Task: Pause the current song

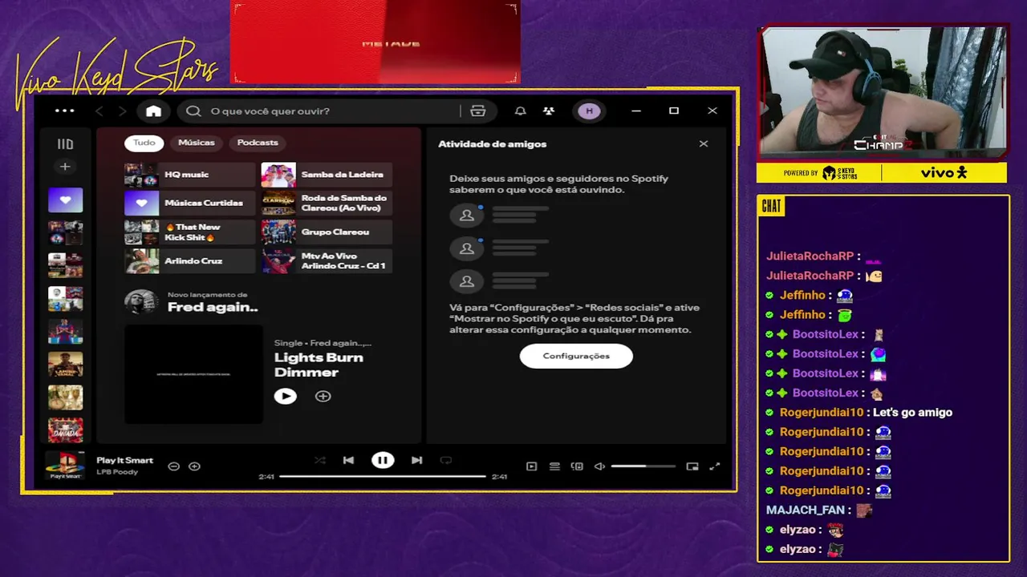Action: [383, 460]
